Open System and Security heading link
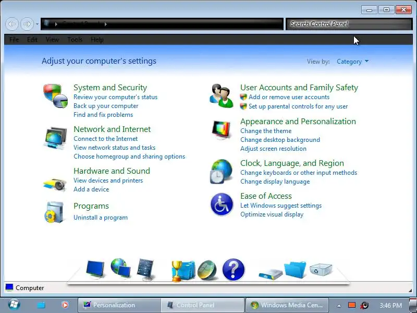 tap(110, 87)
